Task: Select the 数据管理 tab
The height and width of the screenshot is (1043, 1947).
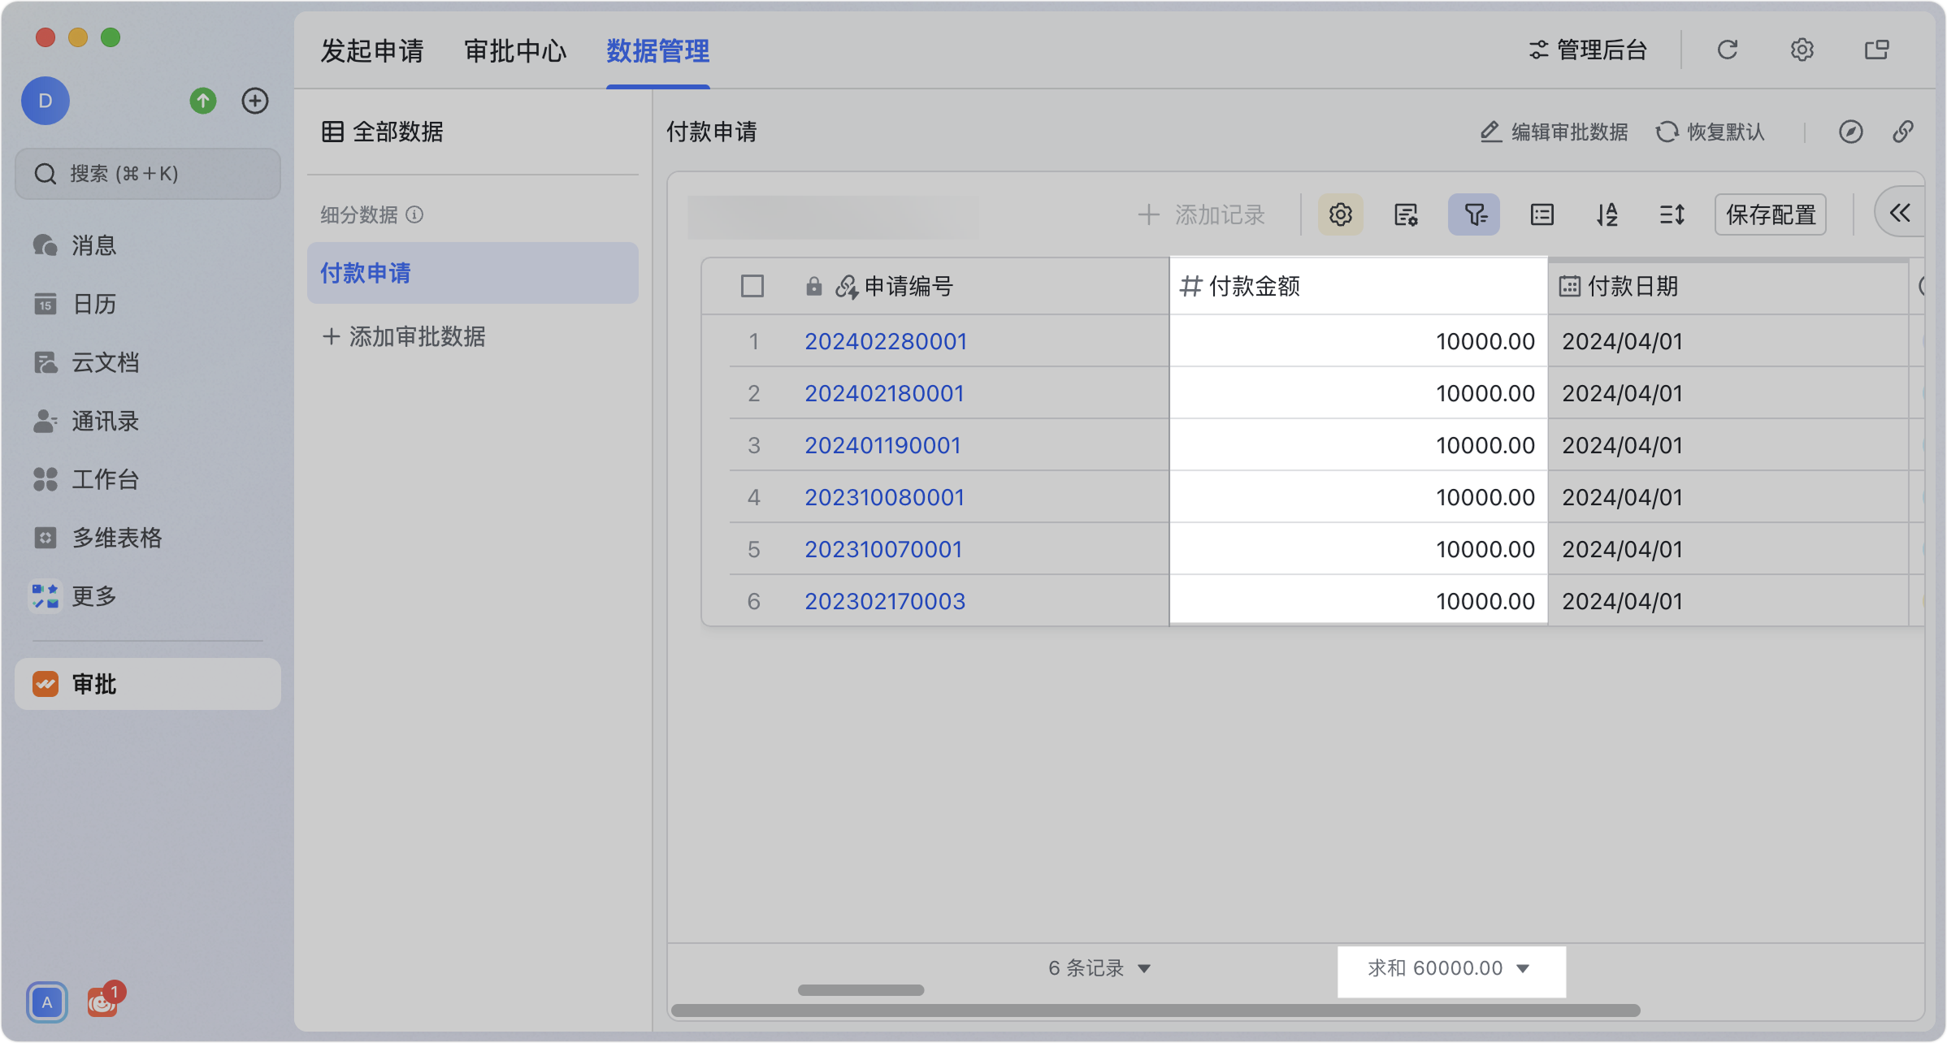Action: point(658,50)
